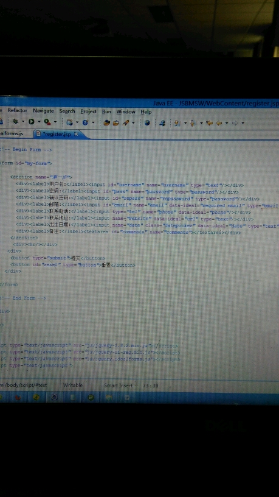Viewport: 279px width, 497px height.
Task: Click the Back navigation arrow
Action: [x=219, y=123]
